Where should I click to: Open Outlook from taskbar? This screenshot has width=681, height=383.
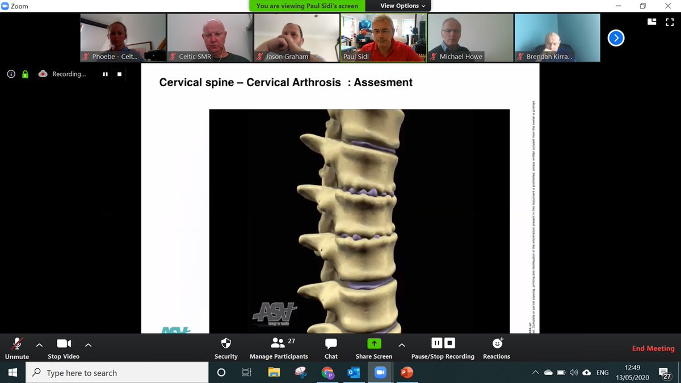click(x=354, y=372)
